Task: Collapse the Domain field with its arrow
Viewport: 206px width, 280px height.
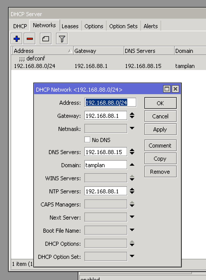Action: pyautogui.click(x=132, y=165)
